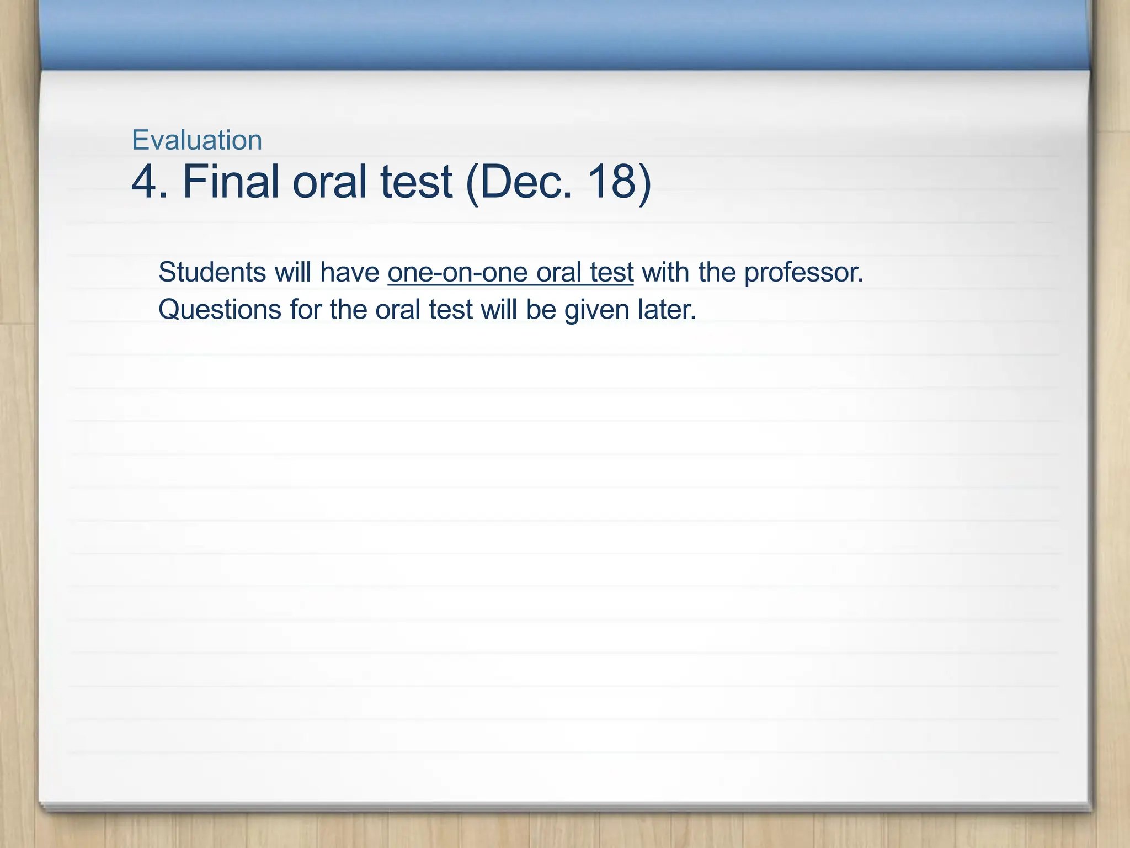1130x848 pixels.
Task: Click the word 'professor.' in first line
Action: [803, 272]
